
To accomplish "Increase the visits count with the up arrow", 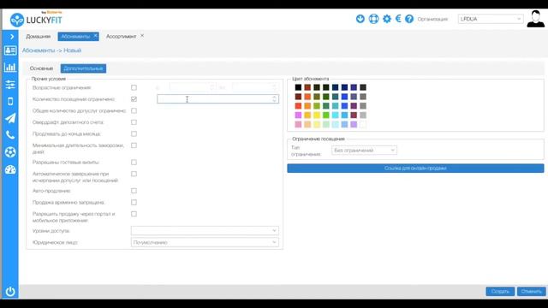I will tap(274, 97).
